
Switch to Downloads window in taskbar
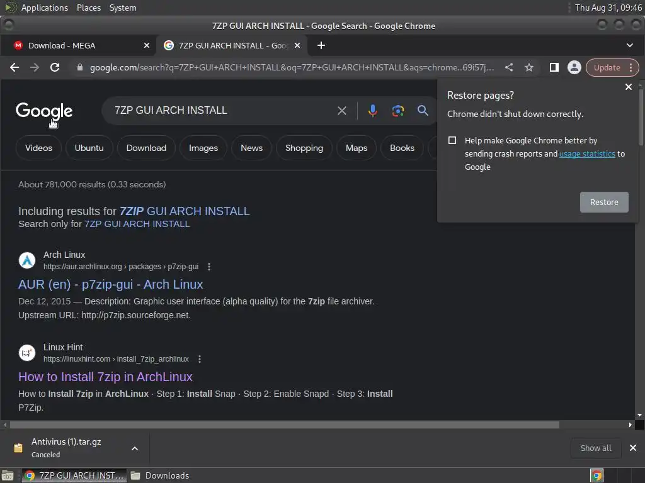click(x=159, y=475)
